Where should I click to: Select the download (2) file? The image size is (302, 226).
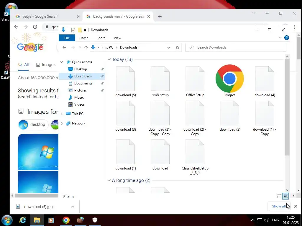(x=230, y=116)
